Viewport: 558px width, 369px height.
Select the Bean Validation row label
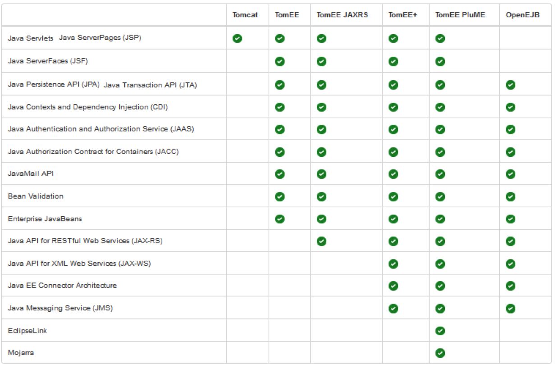pos(36,196)
